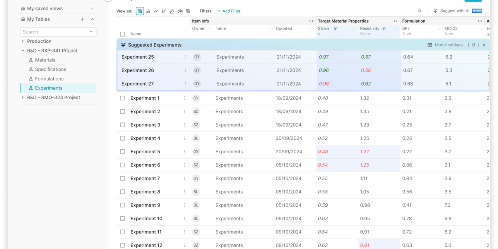Open Experiment 12
This screenshot has height=249, width=498.
click(x=146, y=245)
